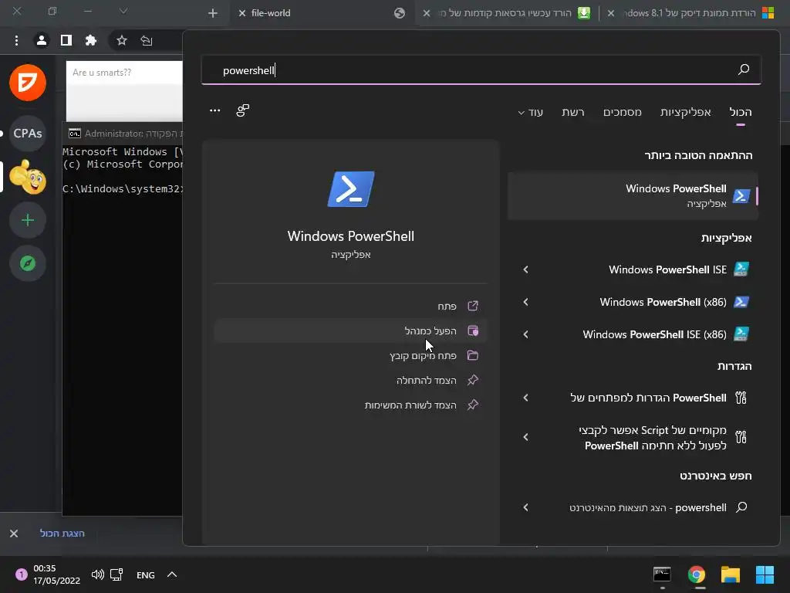Close the downloads bar X
The height and width of the screenshot is (593, 790).
click(14, 534)
